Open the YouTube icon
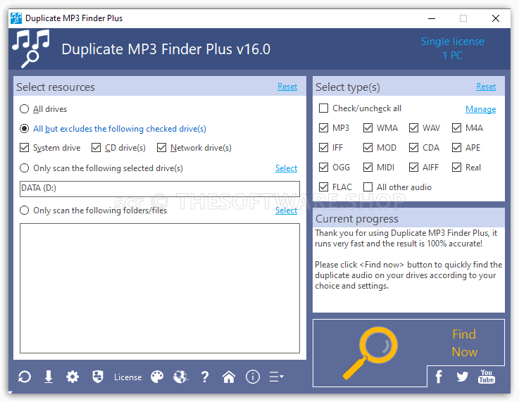The height and width of the screenshot is (402, 519). [486, 377]
